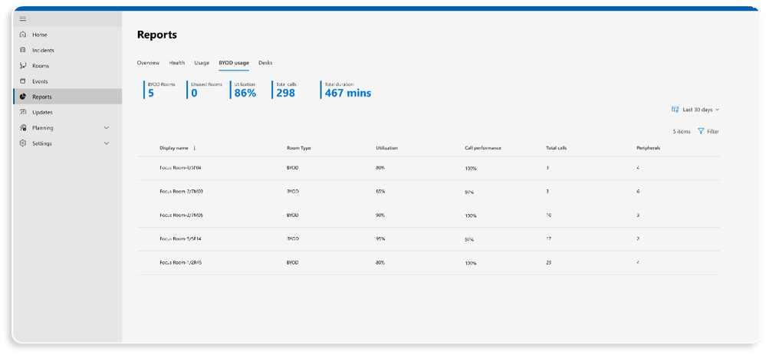Select the Reports pie chart icon
This screenshot has height=355, width=766.
click(x=23, y=97)
